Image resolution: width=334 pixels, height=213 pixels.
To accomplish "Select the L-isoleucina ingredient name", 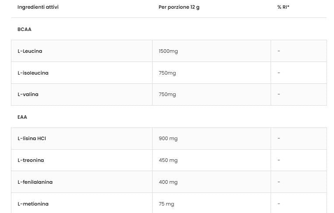I will click(33, 73).
